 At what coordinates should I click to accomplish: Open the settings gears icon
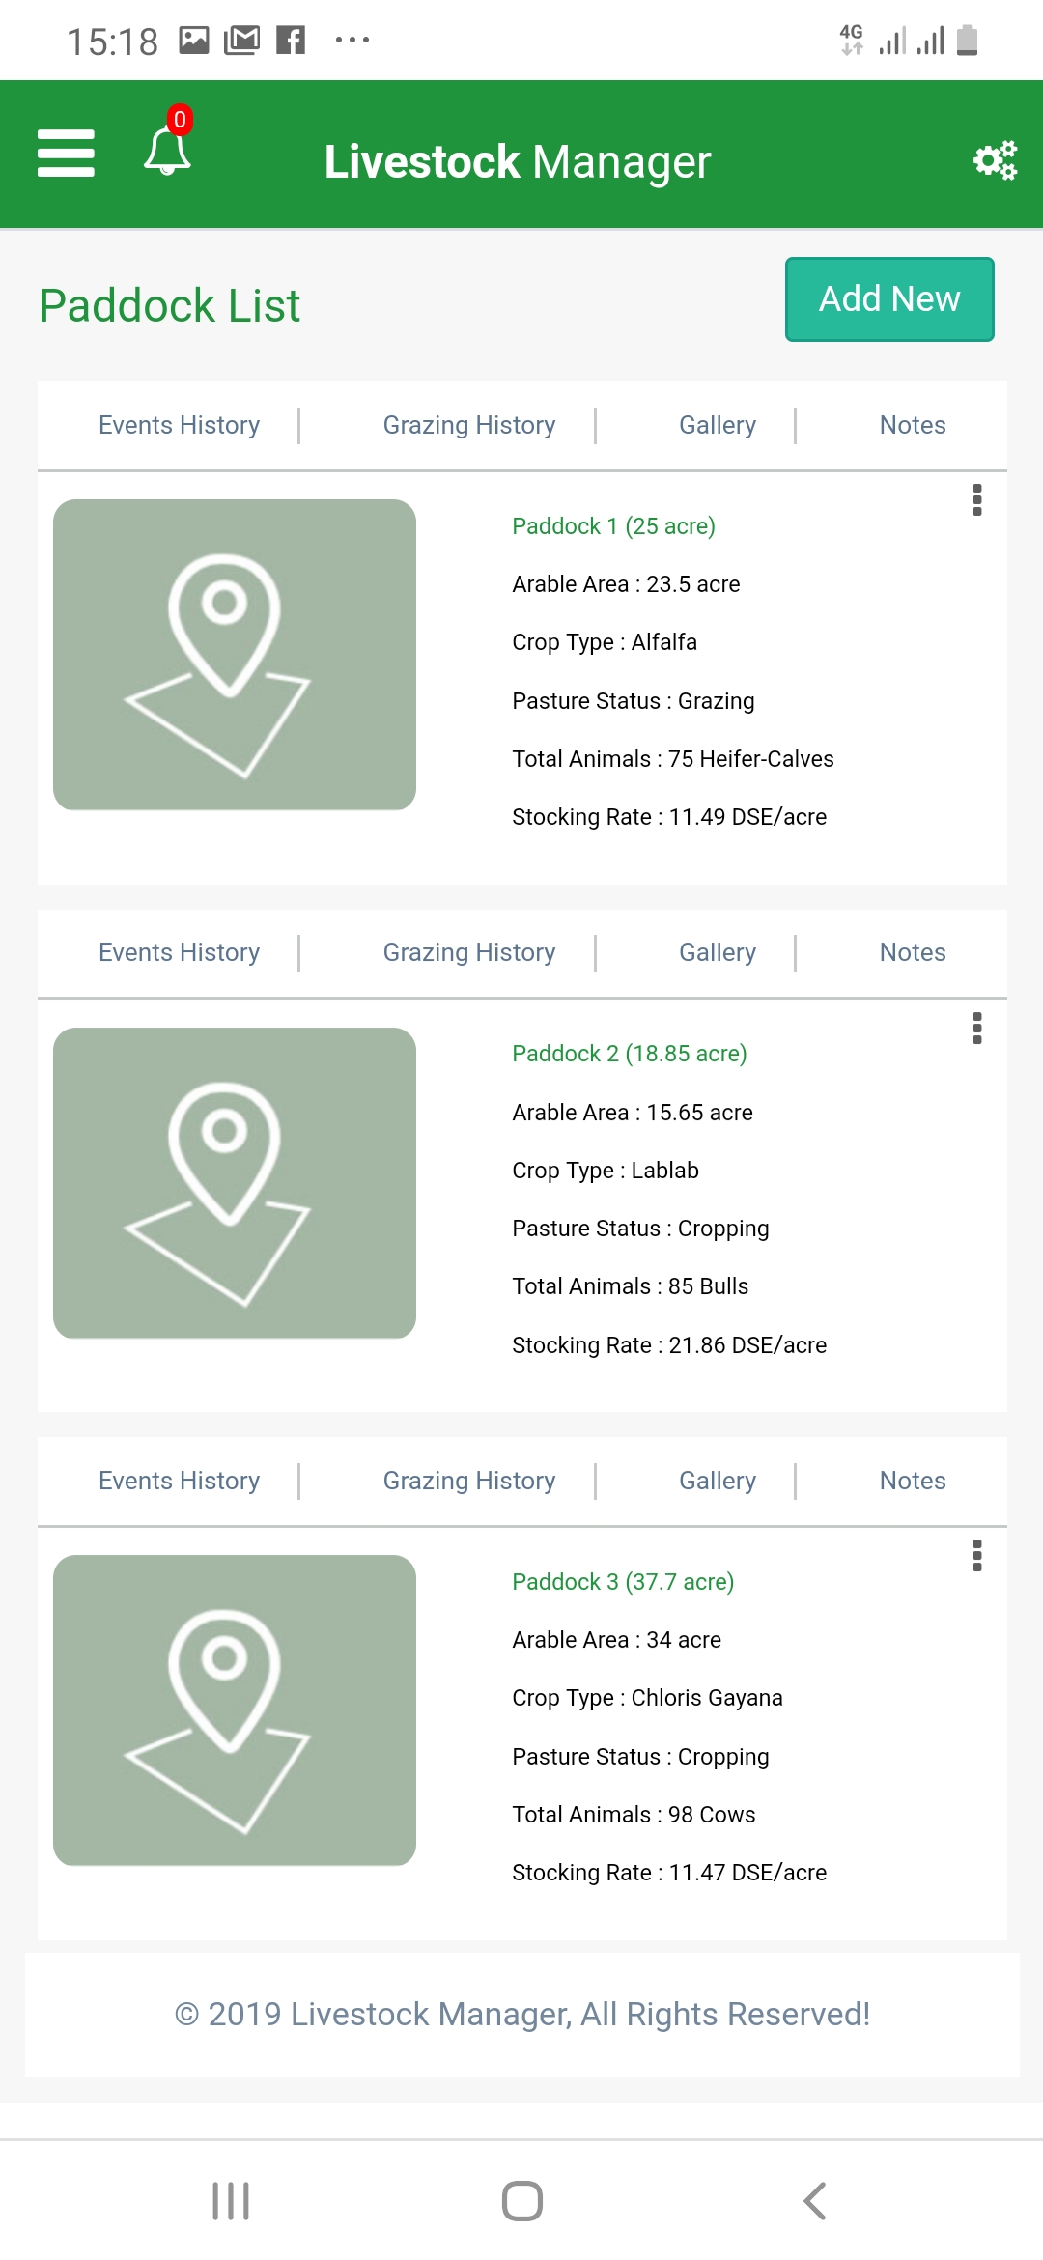tap(995, 159)
